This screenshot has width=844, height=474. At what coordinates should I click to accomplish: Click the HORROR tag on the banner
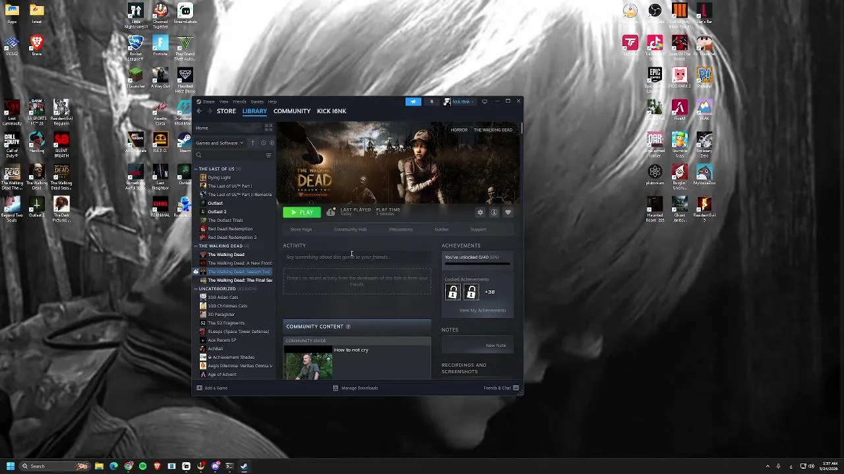pyautogui.click(x=459, y=130)
